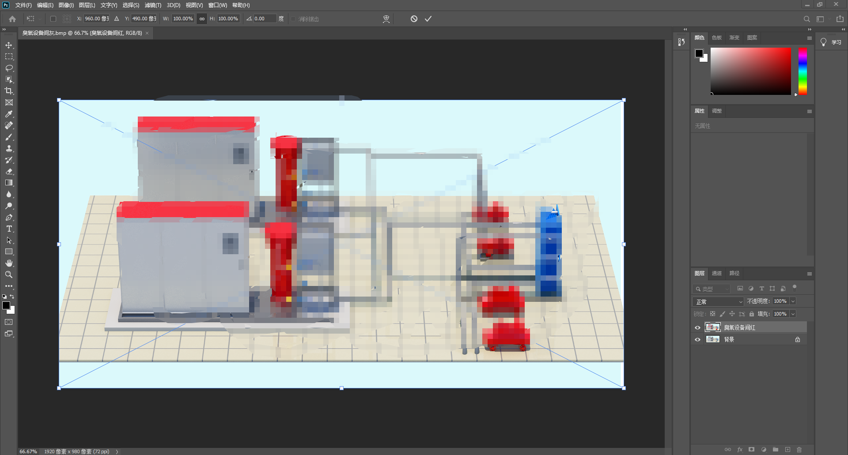Toggle layer filtering switch on
This screenshot has height=455, width=848.
(x=795, y=287)
